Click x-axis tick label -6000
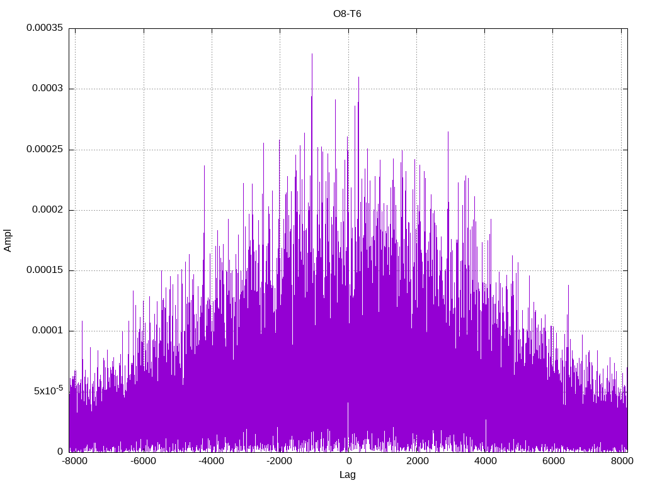Viewport: 645px width, 483px height. pyautogui.click(x=143, y=461)
